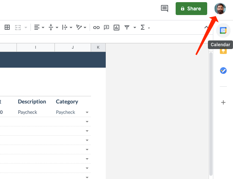Open the Tasks side panel

coord(223,71)
